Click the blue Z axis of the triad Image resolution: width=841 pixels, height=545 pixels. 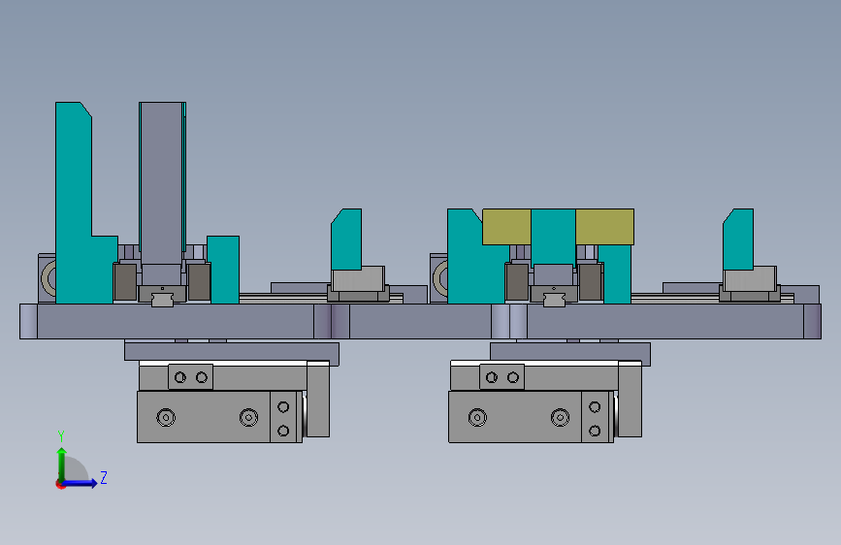coord(81,483)
